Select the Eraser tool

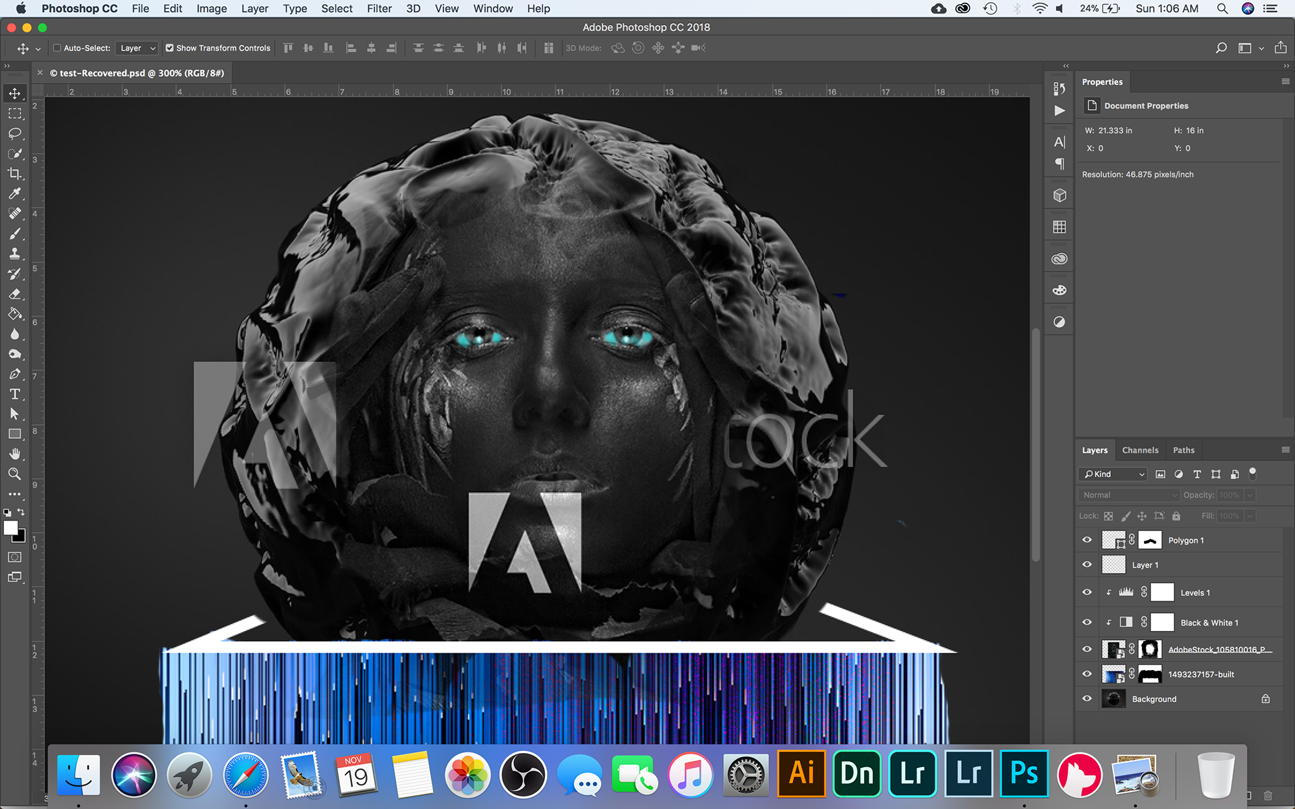click(15, 294)
